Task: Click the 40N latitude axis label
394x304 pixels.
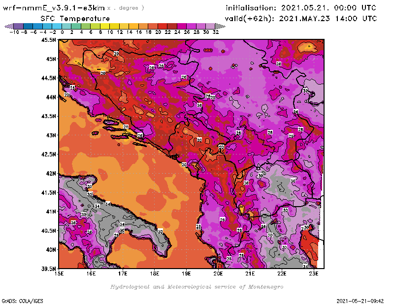Action: 51,250
